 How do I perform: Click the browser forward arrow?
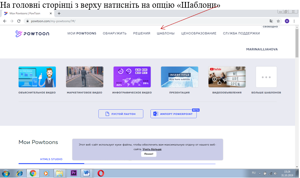[x=12, y=21]
